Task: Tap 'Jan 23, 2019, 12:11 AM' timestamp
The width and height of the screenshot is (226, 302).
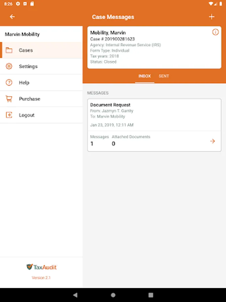Action: coord(111,125)
